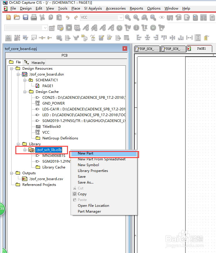Switch to the PAGE1 document tab

click(199, 49)
